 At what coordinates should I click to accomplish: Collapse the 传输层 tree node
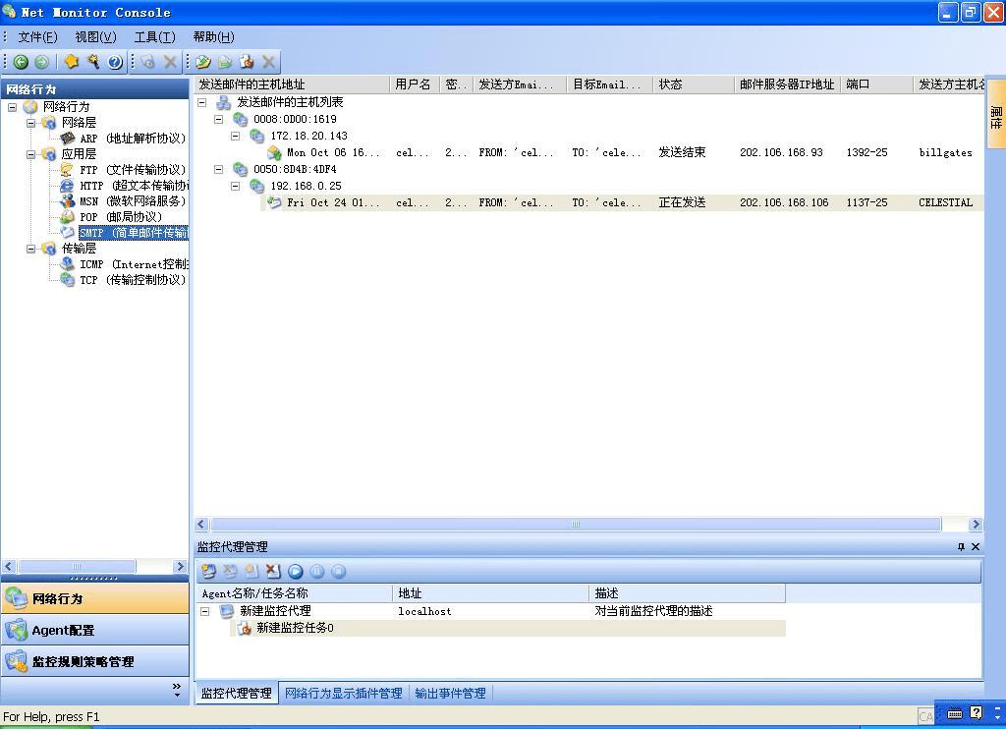tap(30, 249)
